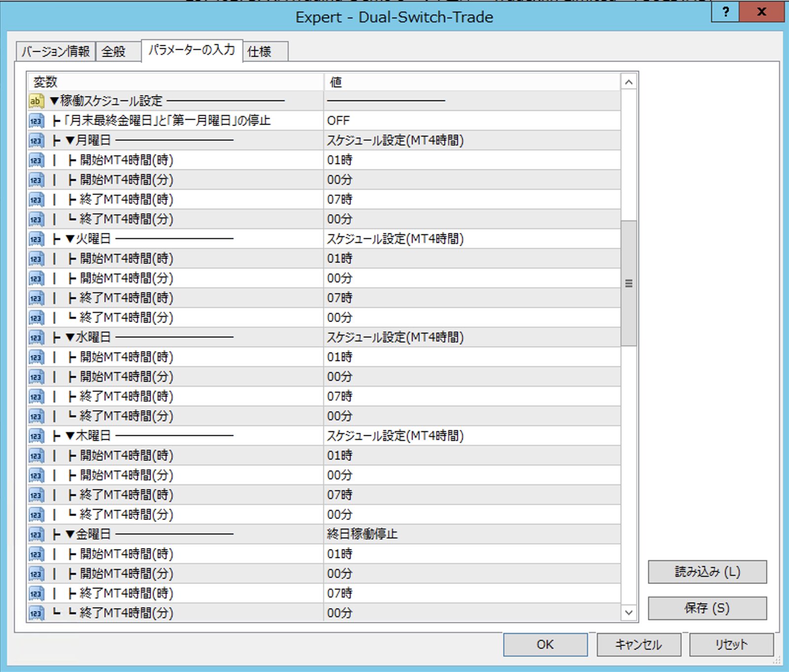Screen dimensions: 789x672
Task: Click the 読み込み (L) button
Action: coord(707,571)
